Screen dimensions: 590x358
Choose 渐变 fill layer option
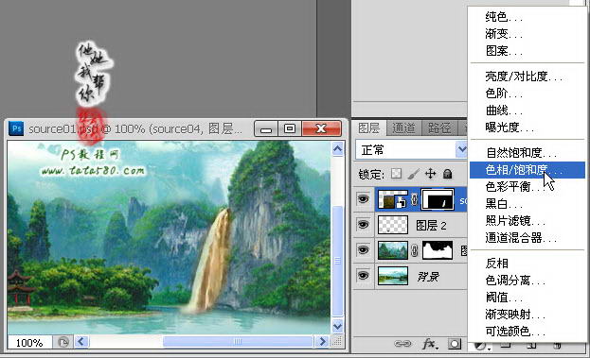point(527,34)
